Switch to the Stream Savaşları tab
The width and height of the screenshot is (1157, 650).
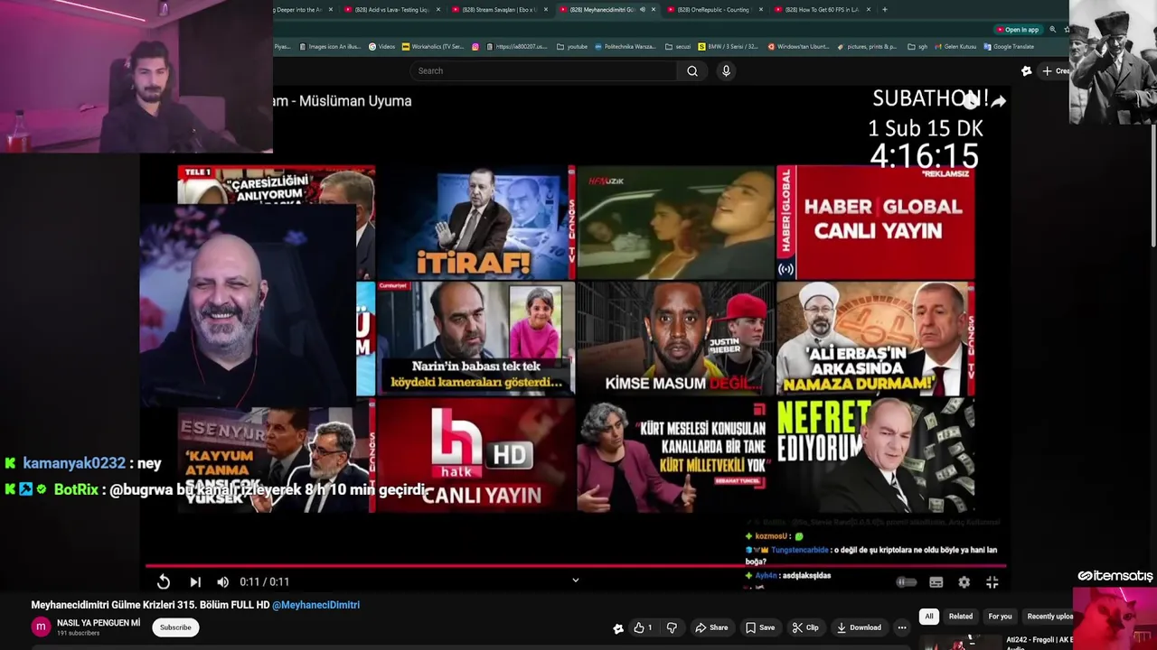(498, 10)
